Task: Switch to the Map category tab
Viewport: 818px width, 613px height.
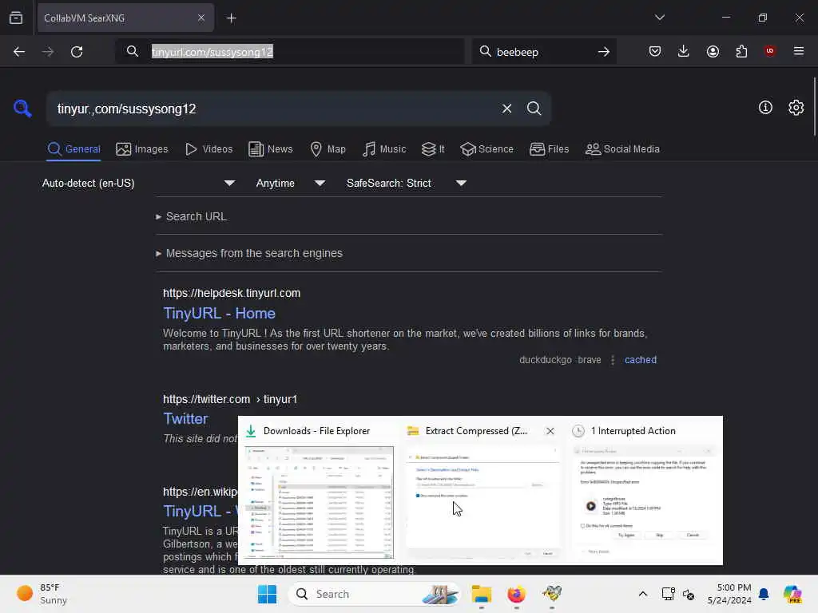Action: point(328,149)
